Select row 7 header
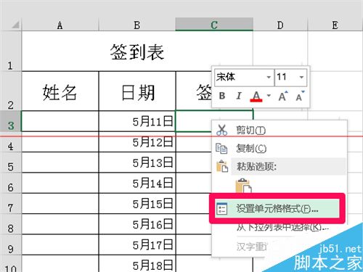The width and height of the screenshot is (363, 272). (10, 204)
